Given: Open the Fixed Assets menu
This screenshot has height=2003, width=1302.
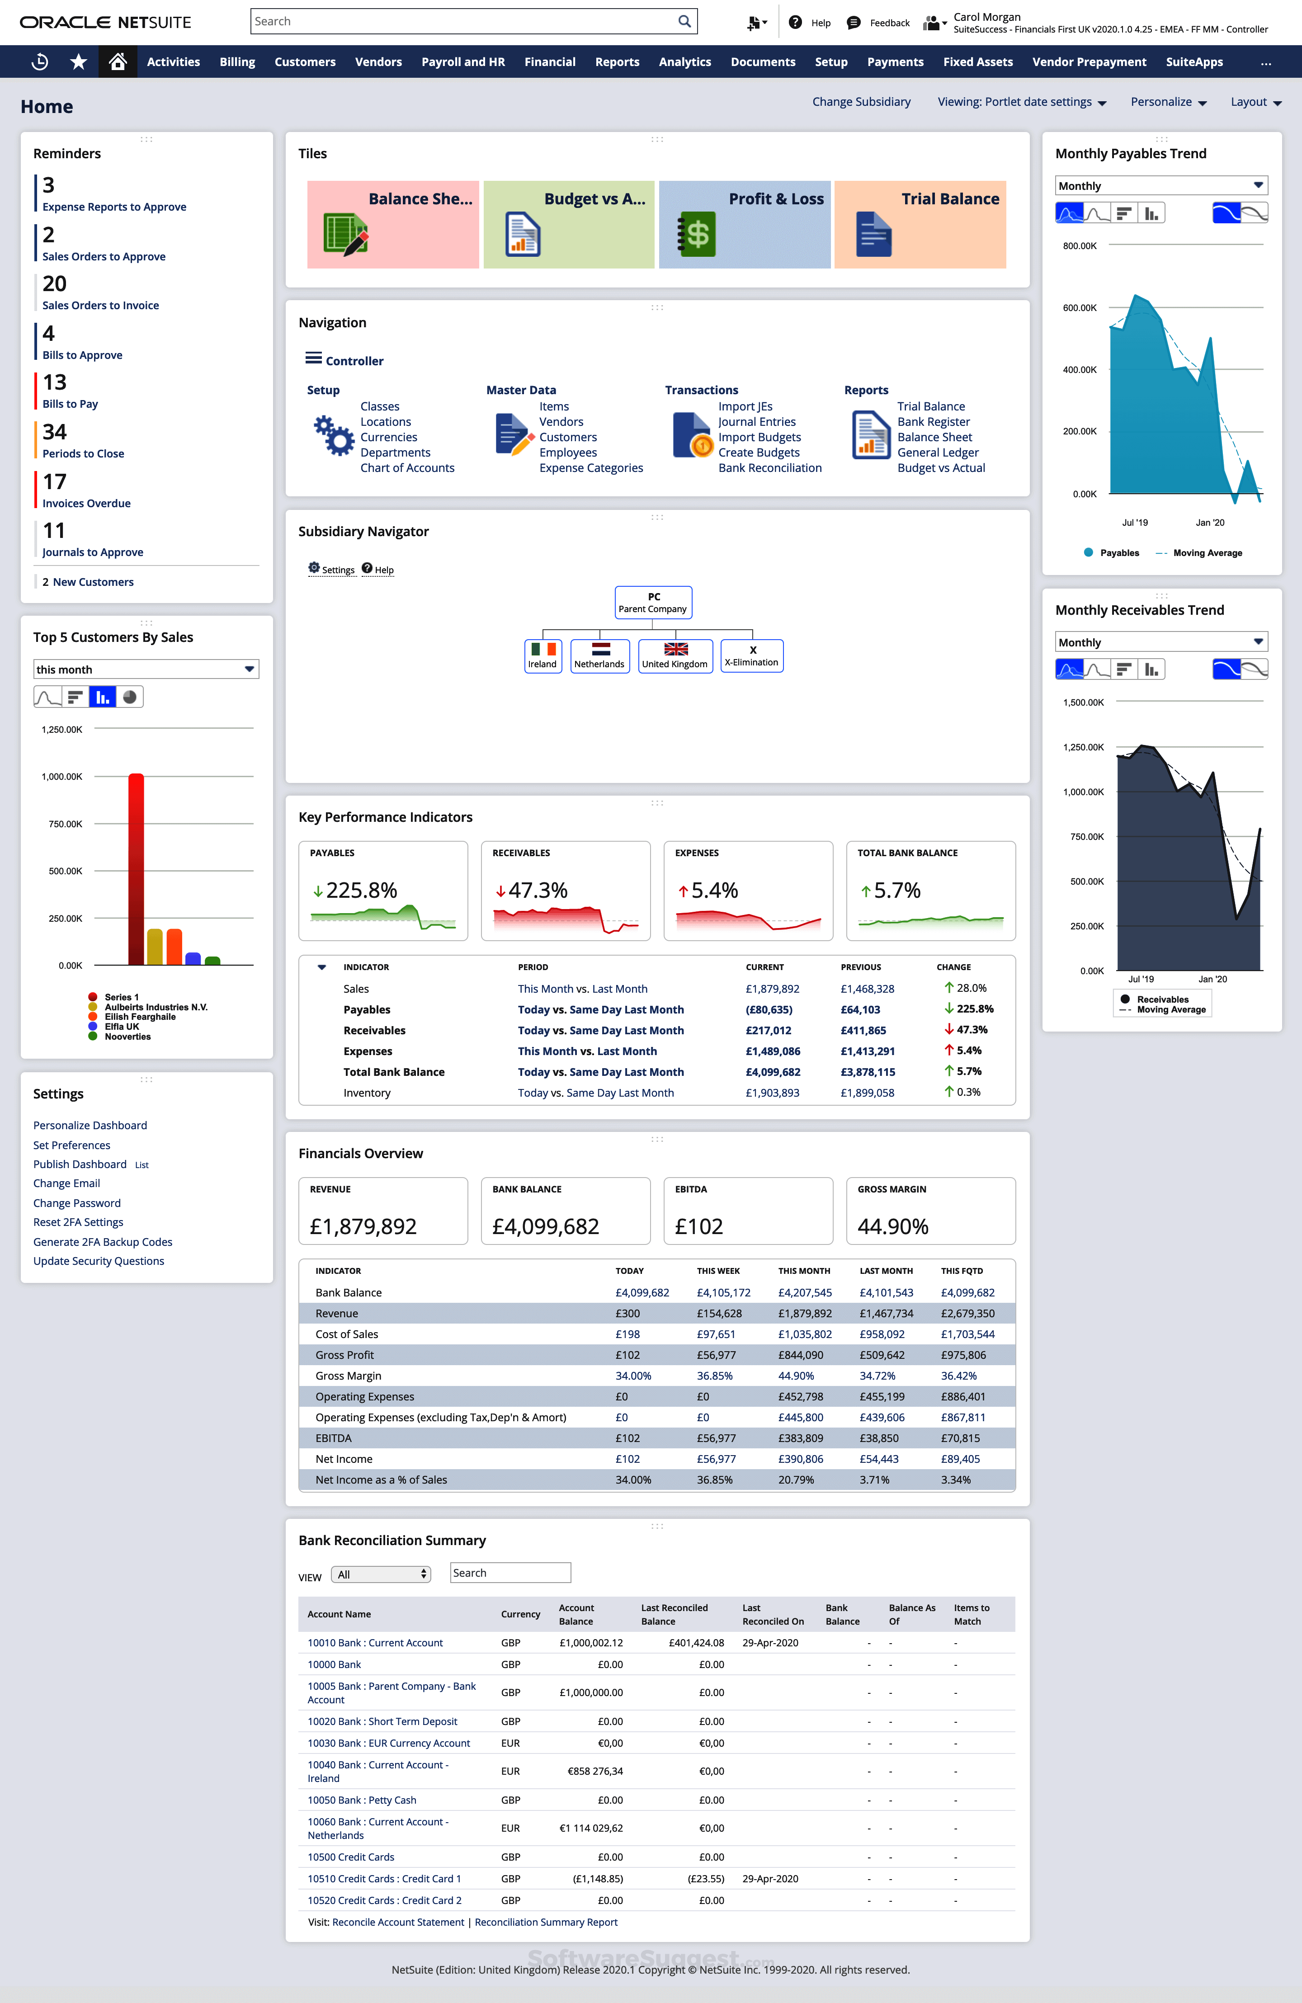Looking at the screenshot, I should tap(978, 61).
